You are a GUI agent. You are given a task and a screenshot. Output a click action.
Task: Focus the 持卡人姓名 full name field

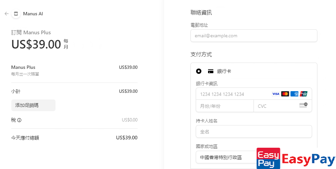(254, 131)
